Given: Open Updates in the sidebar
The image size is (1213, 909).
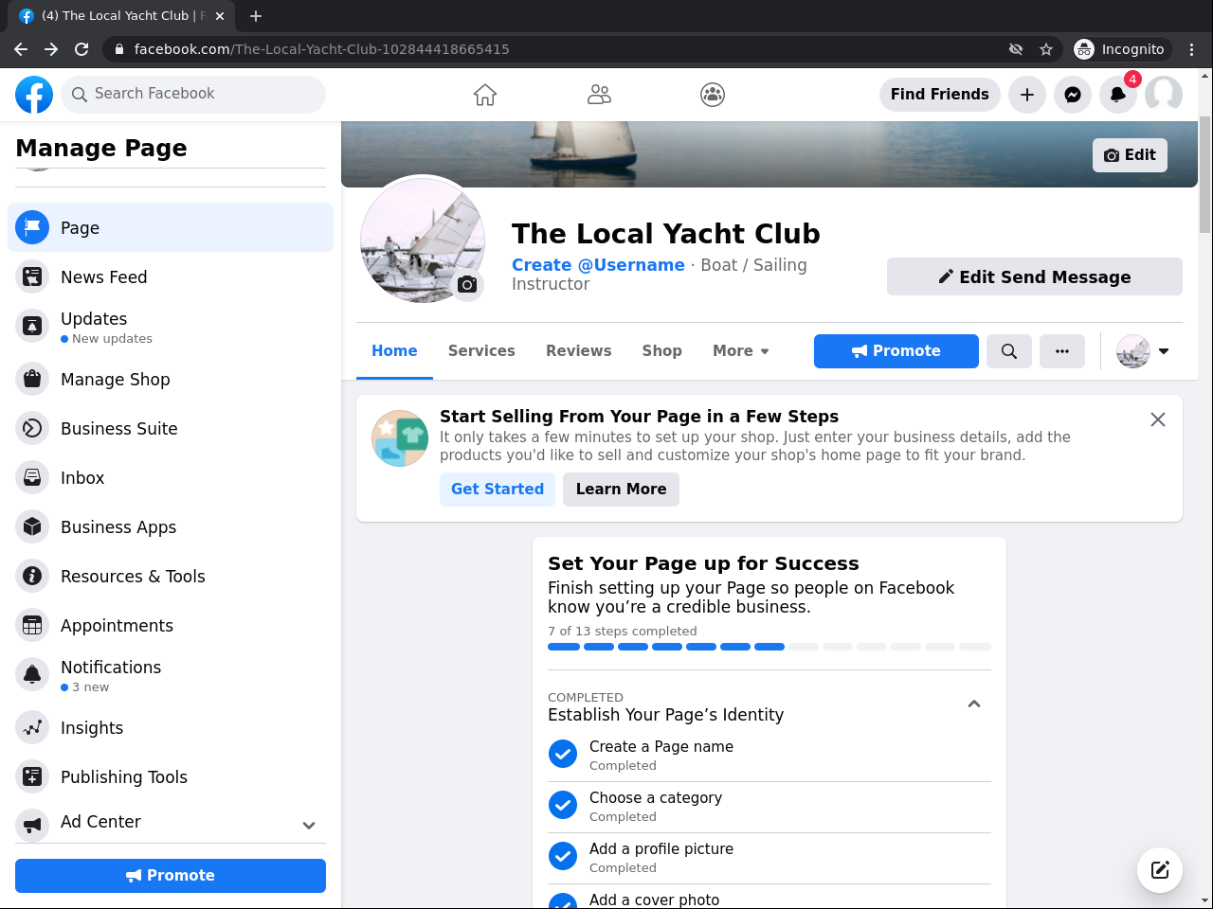Looking at the screenshot, I should tap(171, 327).
